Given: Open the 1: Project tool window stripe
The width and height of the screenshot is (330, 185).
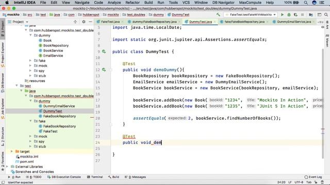Looking at the screenshot, I should (3, 29).
